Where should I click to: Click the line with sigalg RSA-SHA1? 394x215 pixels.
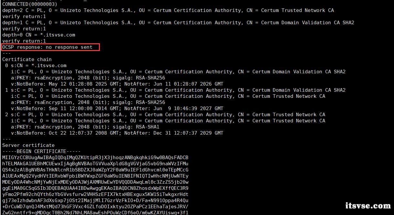85,127
